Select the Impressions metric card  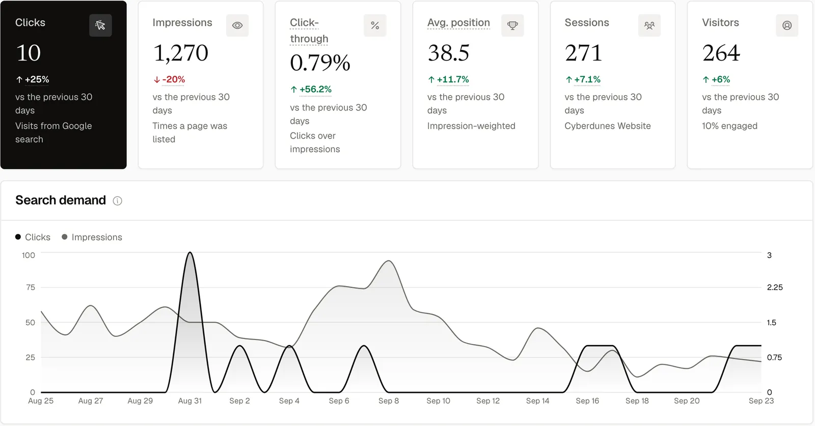[201, 85]
